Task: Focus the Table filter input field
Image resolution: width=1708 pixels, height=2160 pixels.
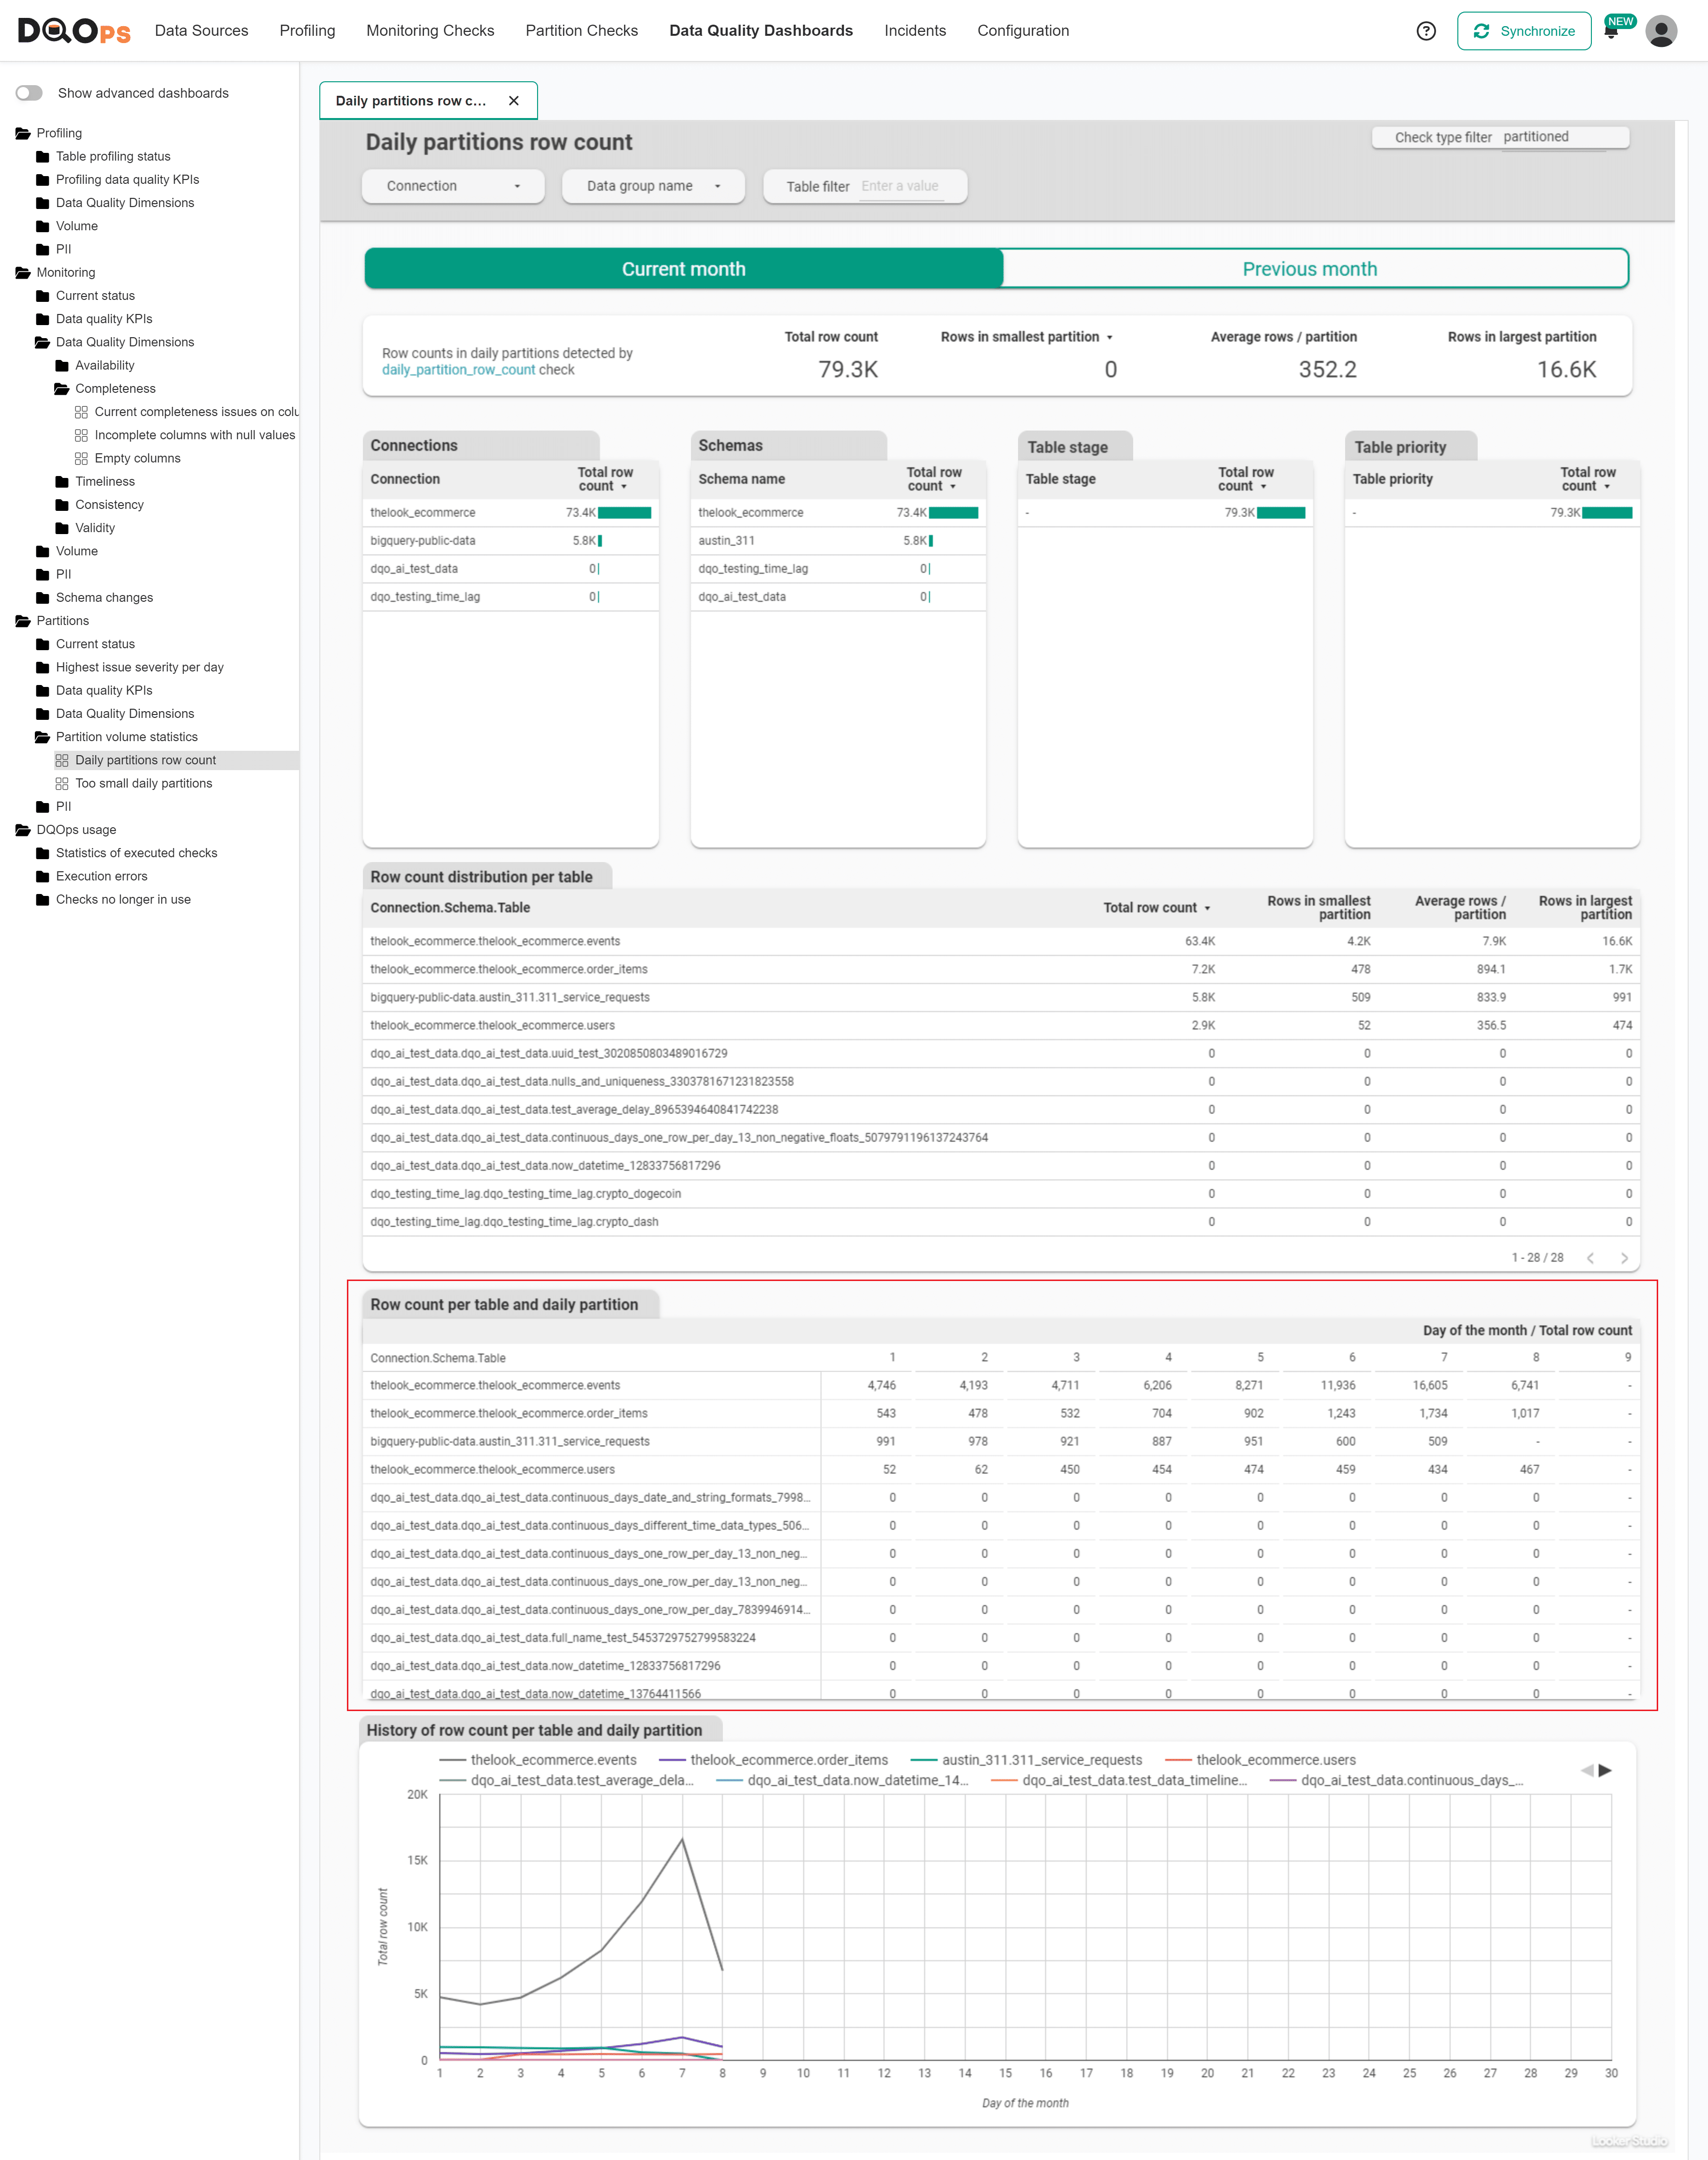Action: tap(901, 187)
